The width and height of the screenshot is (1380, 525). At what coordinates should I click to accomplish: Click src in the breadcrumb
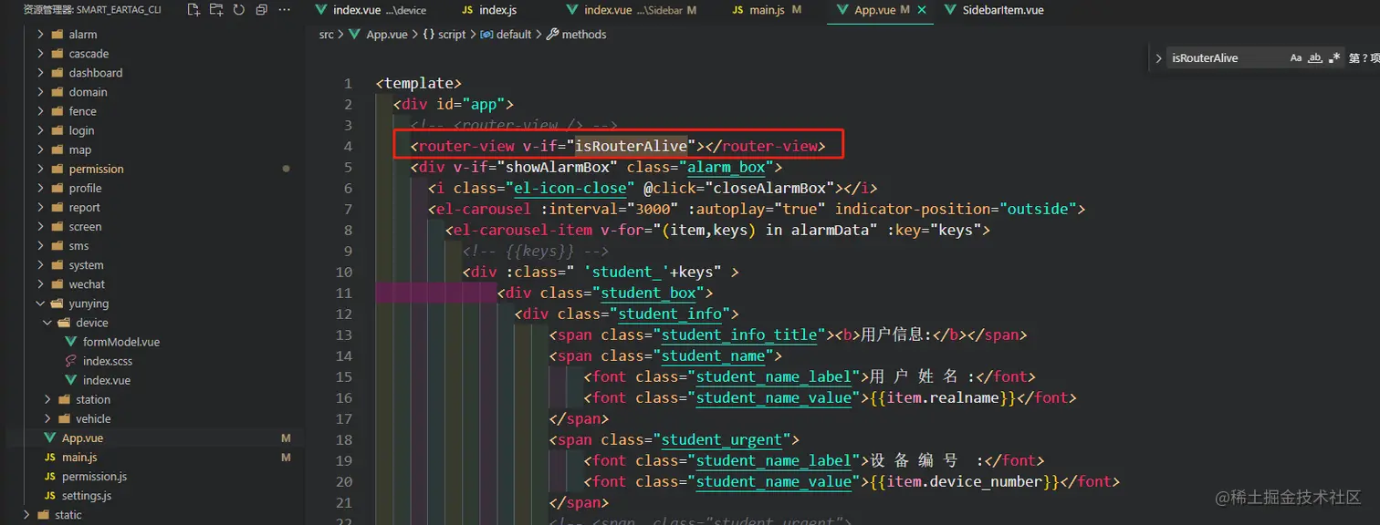[327, 34]
